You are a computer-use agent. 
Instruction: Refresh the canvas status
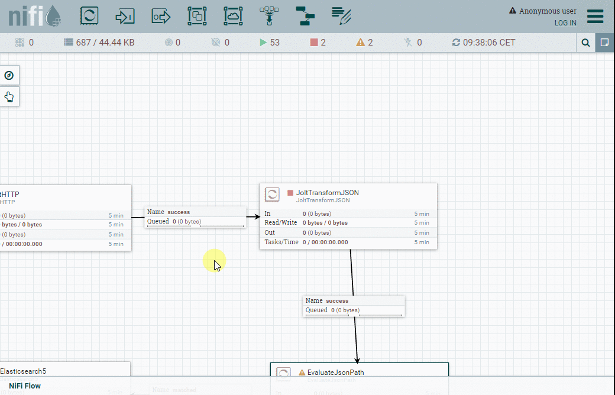point(455,42)
